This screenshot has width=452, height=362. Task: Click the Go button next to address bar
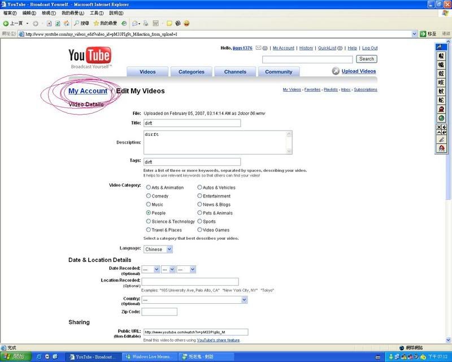pyautogui.click(x=428, y=34)
